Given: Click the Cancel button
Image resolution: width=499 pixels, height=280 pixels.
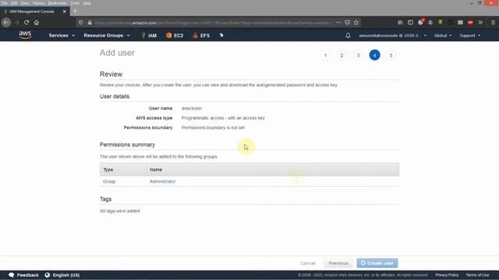Looking at the screenshot, I should tap(308, 263).
